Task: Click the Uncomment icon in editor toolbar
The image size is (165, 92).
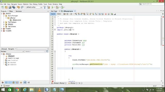Action: (115, 14)
